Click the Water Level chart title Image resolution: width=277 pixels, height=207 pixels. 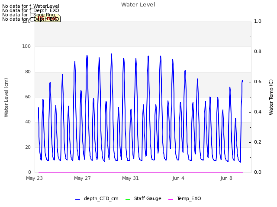point(138,4)
